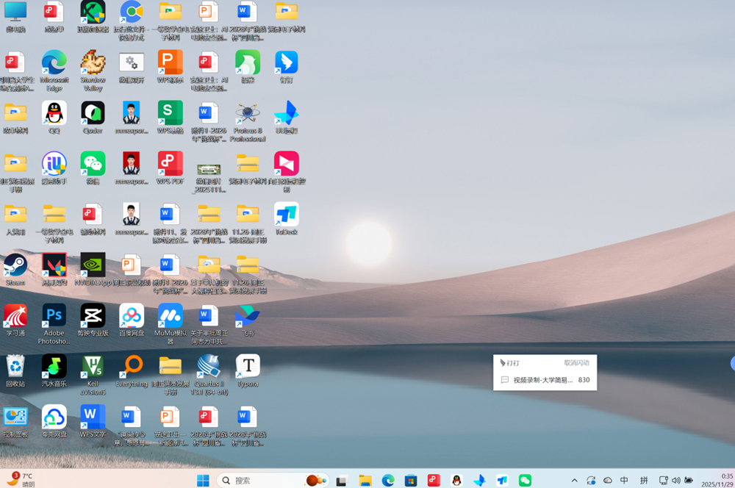Open the 视频录制 message notification

click(x=544, y=380)
